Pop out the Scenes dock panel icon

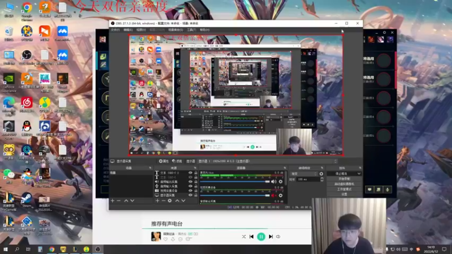150,168
